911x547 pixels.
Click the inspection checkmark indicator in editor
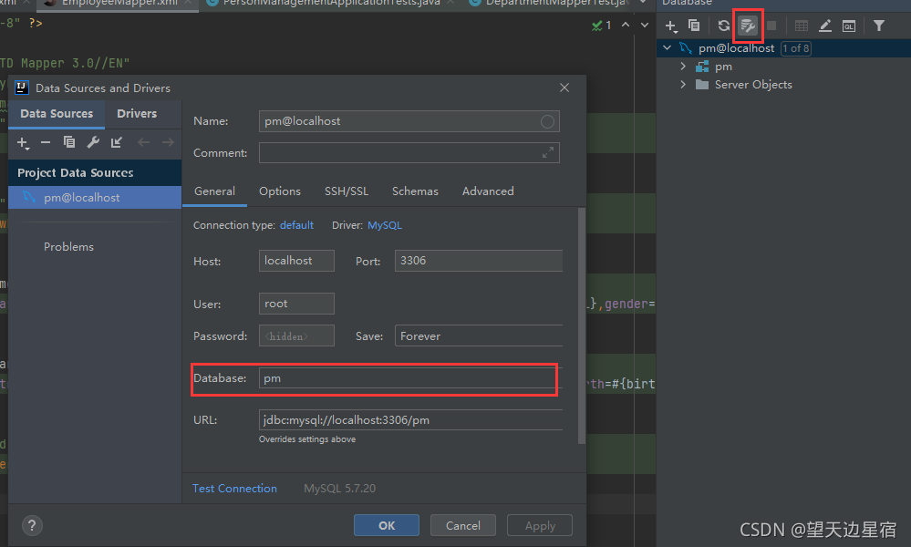601,26
